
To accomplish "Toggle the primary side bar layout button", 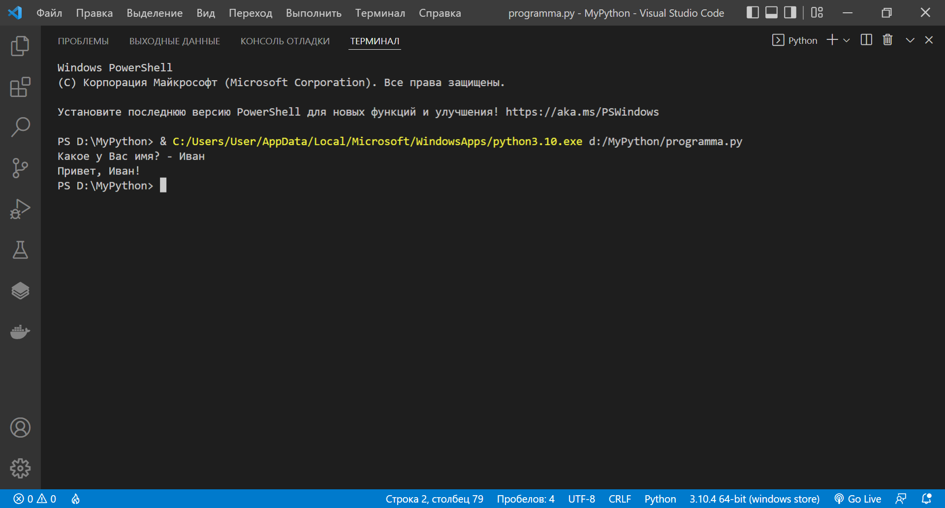I will coord(753,13).
